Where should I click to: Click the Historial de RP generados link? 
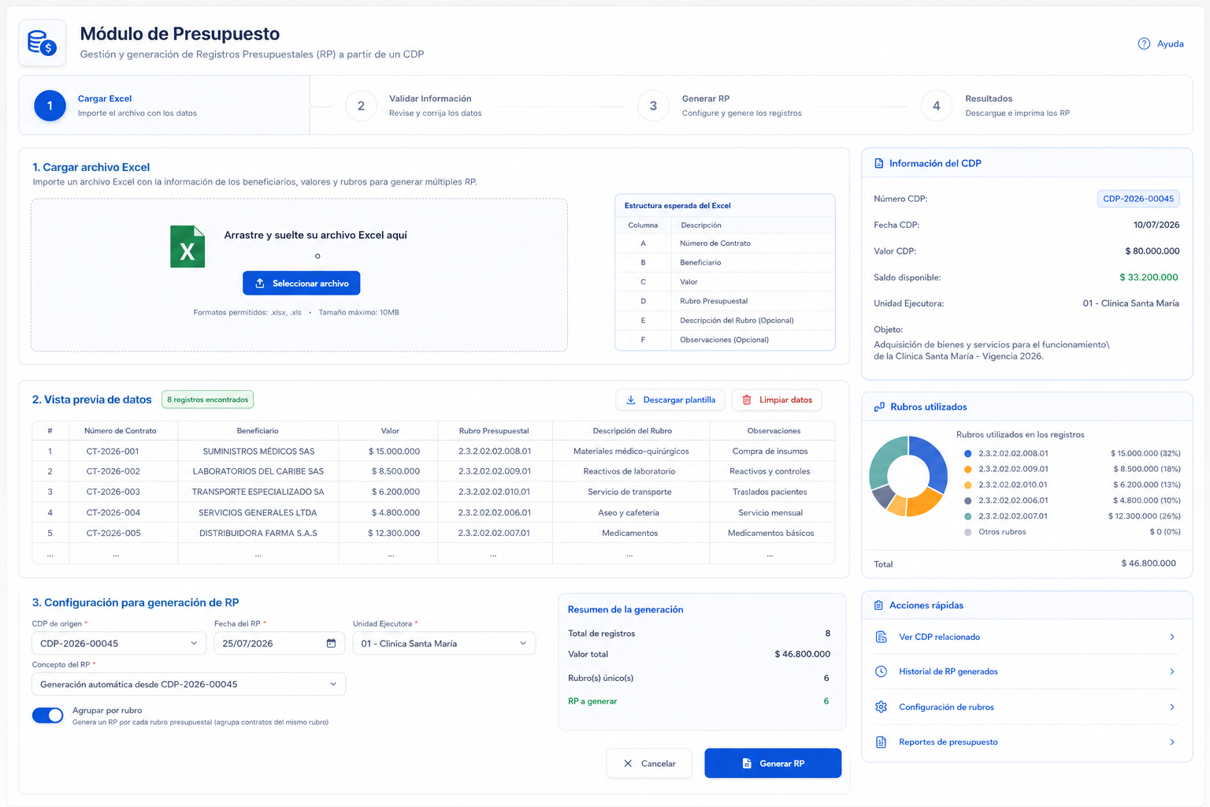948,671
